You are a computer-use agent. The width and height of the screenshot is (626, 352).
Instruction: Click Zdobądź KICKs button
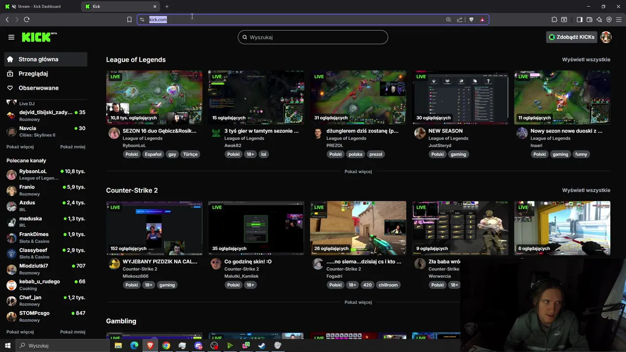coord(572,37)
